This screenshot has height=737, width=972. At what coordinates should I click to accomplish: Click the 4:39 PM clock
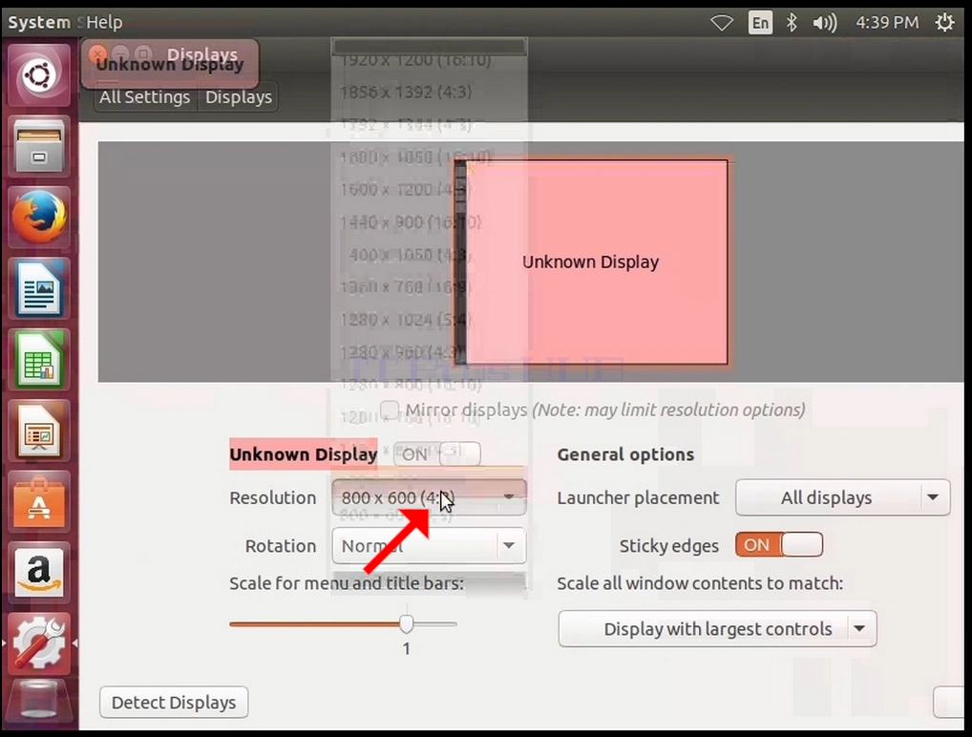click(x=887, y=23)
